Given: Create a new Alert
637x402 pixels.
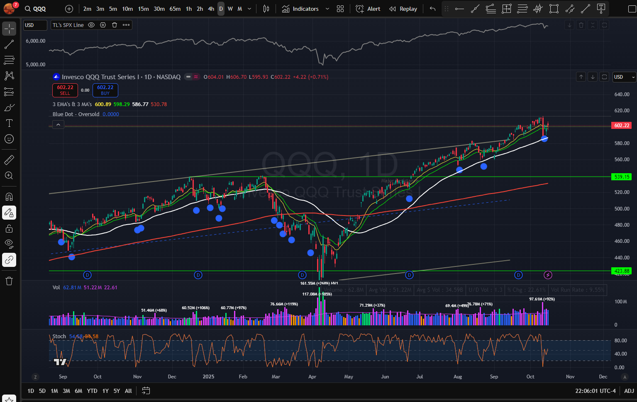Looking at the screenshot, I should pos(368,9).
